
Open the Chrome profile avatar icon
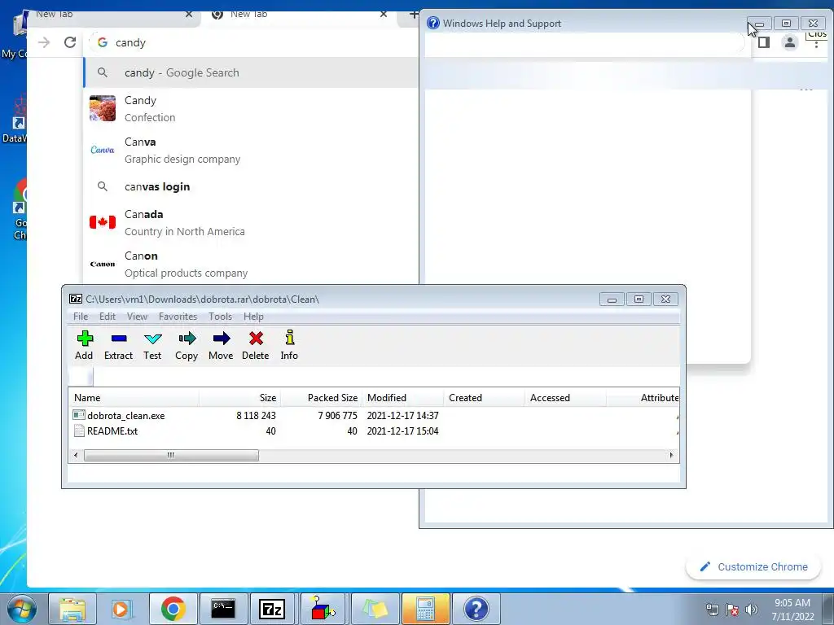pos(790,42)
